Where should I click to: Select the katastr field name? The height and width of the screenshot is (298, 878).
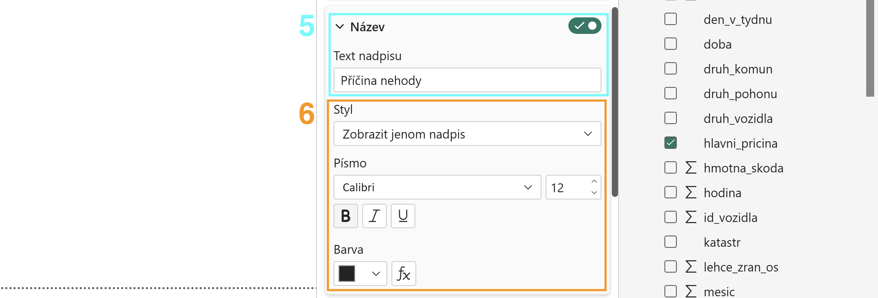722,242
